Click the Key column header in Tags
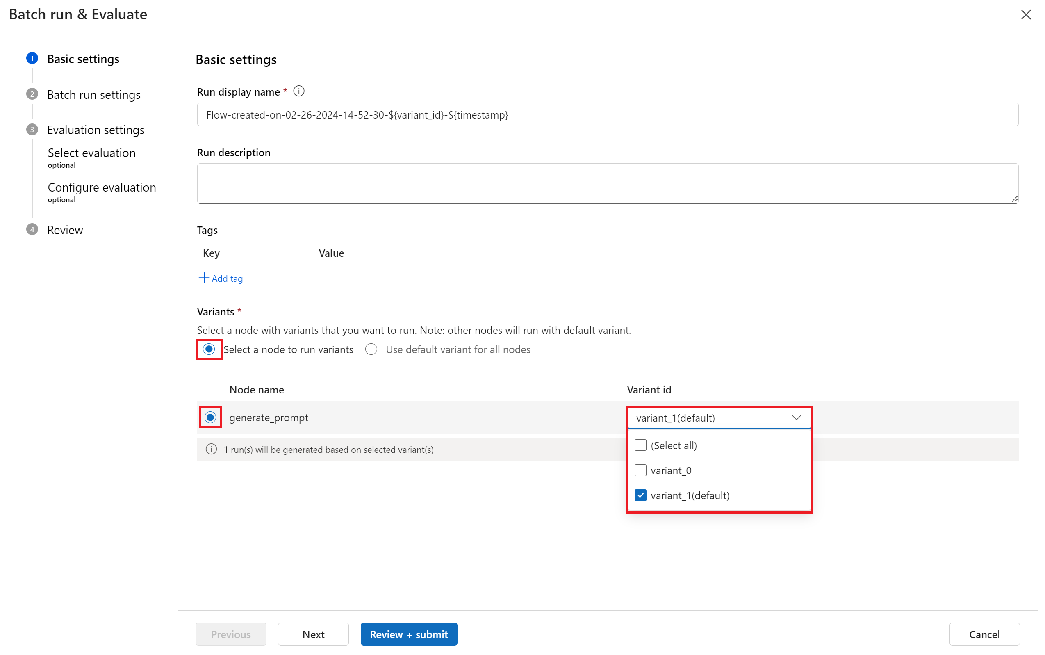 [x=211, y=253]
